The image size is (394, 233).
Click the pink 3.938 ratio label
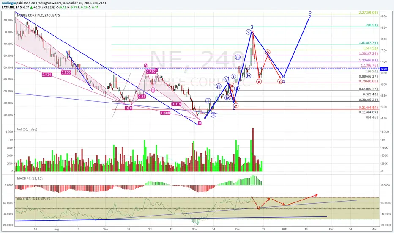click(66, 72)
